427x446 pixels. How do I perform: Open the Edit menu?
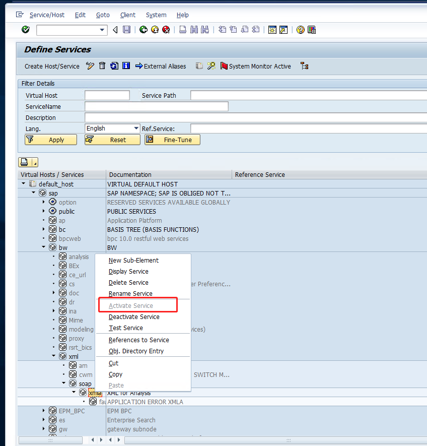(x=80, y=15)
